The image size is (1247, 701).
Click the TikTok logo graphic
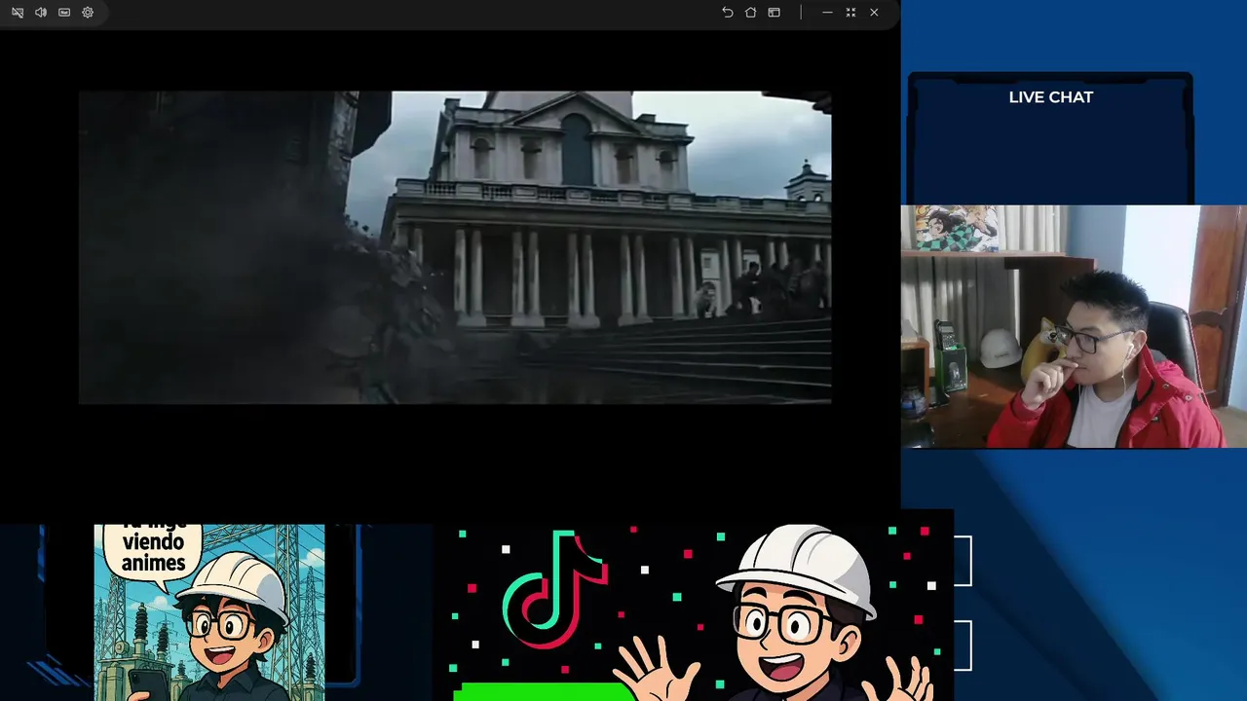pyautogui.click(x=555, y=589)
